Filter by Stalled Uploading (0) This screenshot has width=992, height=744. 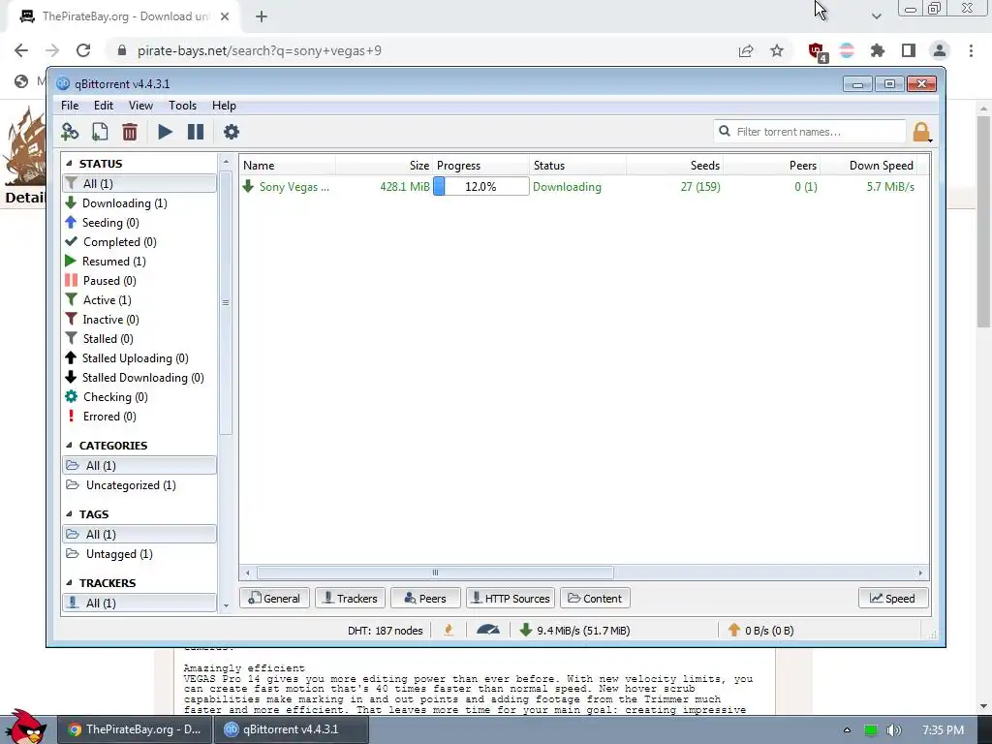pos(135,358)
